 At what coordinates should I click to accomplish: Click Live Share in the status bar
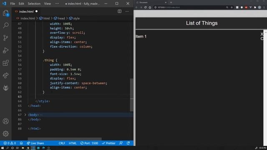[x=35, y=143]
